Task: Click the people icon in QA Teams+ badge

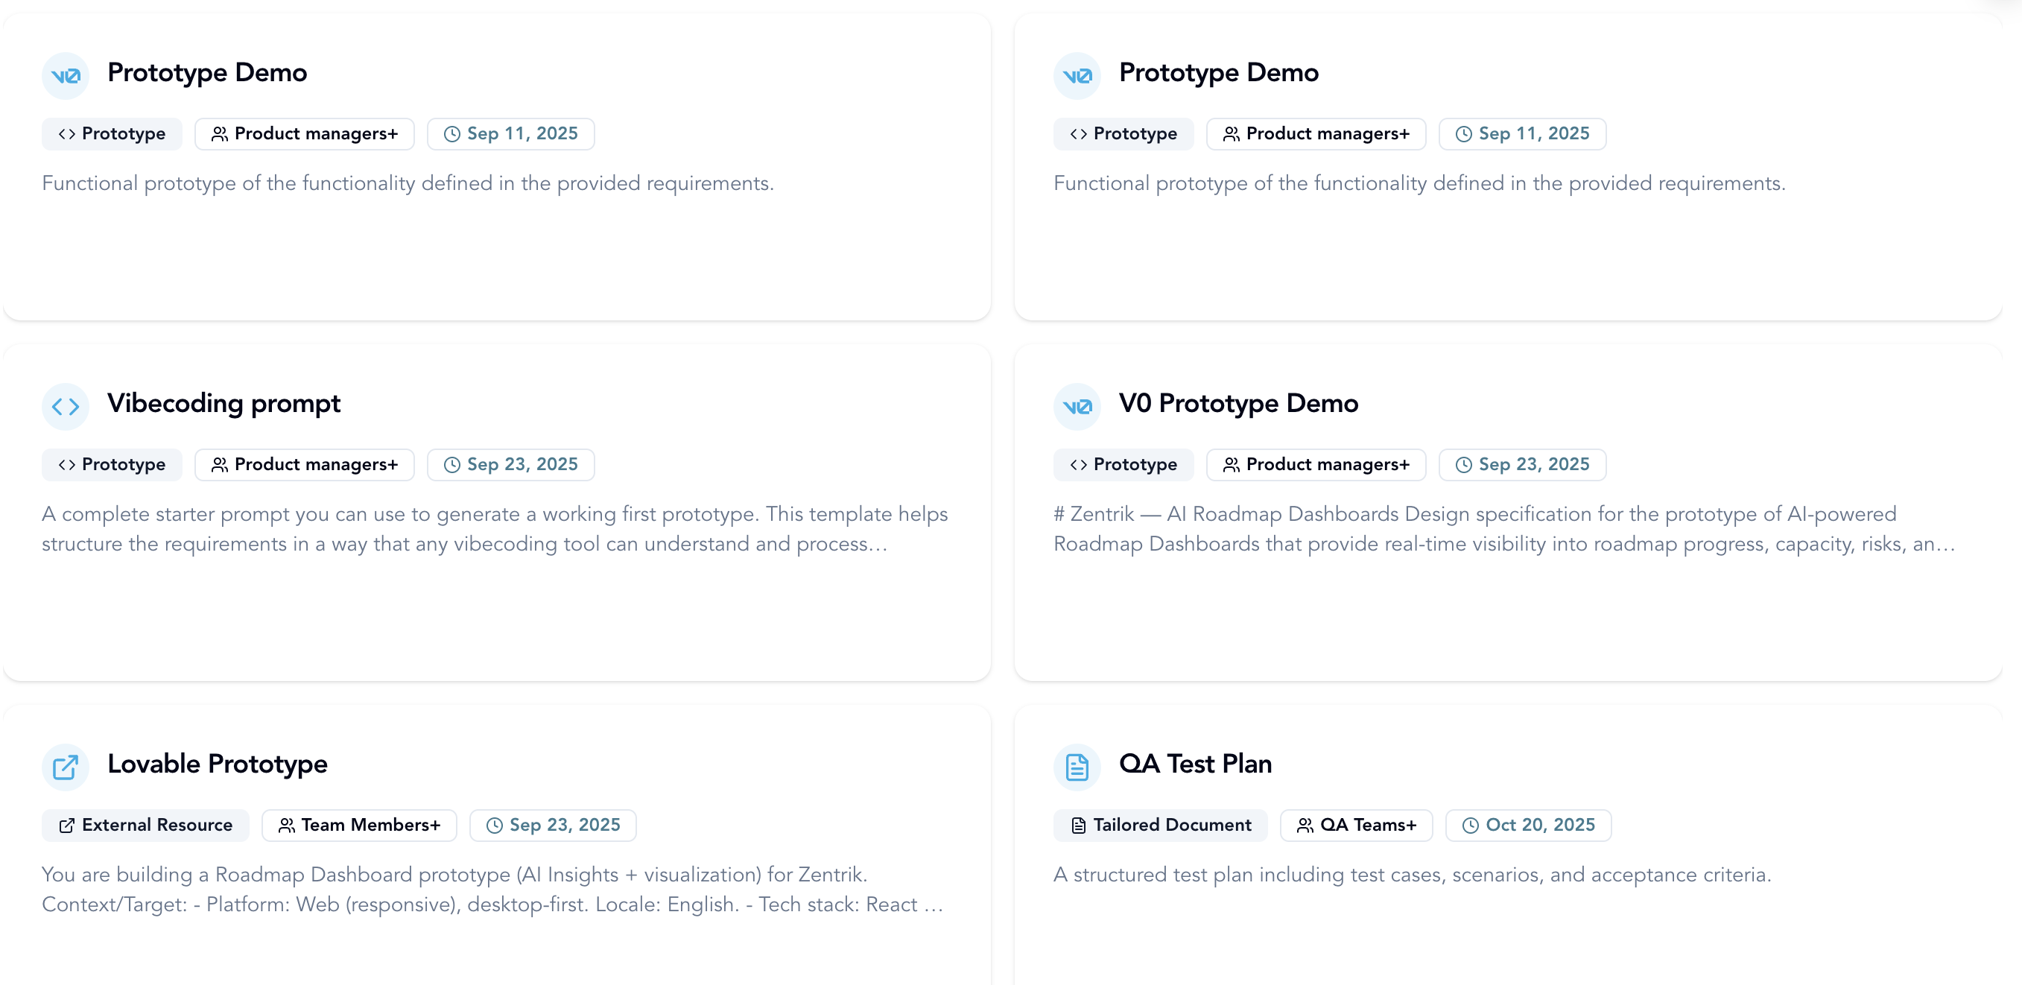Action: [x=1305, y=825]
